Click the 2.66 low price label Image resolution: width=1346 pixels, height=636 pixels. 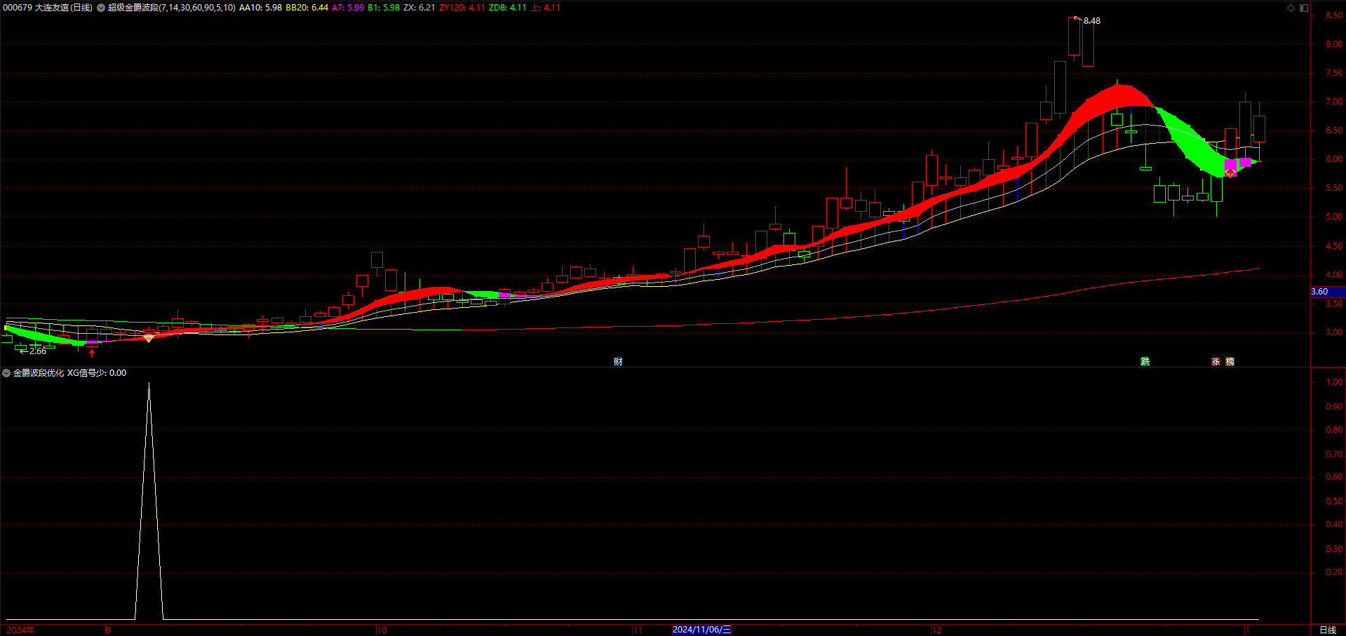[38, 351]
